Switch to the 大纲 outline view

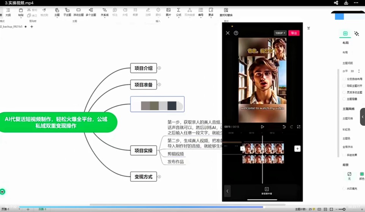tap(8, 12)
